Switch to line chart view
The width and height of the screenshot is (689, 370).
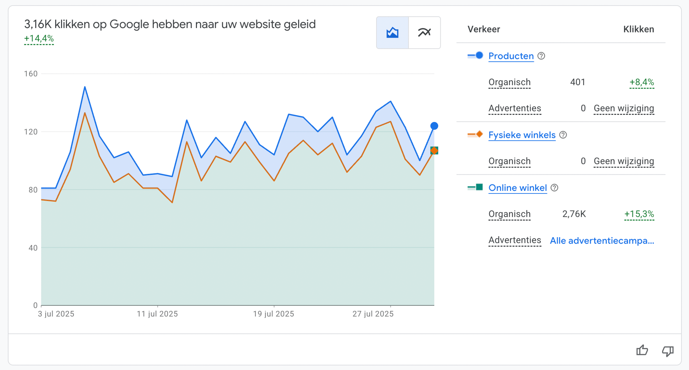(424, 33)
